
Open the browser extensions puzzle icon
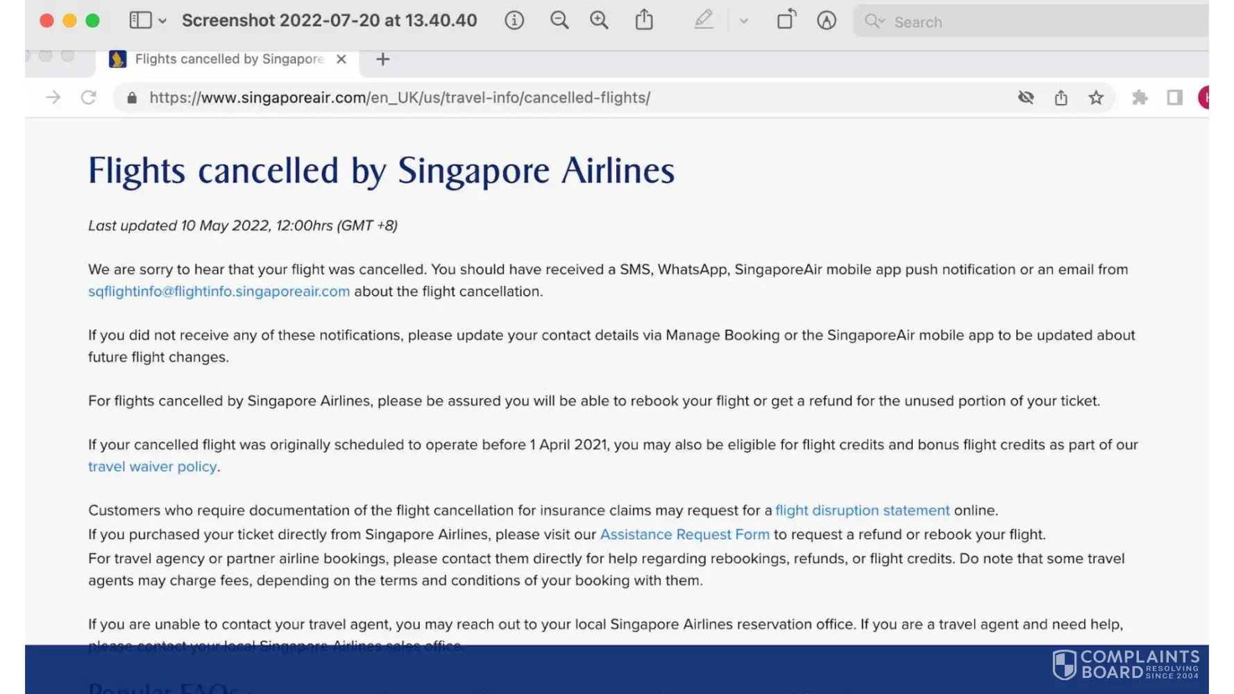1139,98
